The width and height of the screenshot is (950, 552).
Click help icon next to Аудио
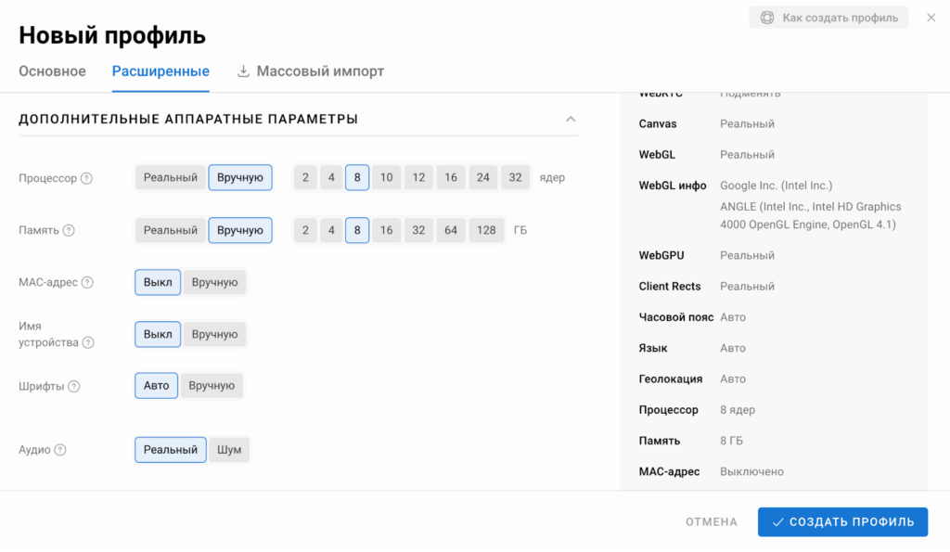tap(60, 450)
